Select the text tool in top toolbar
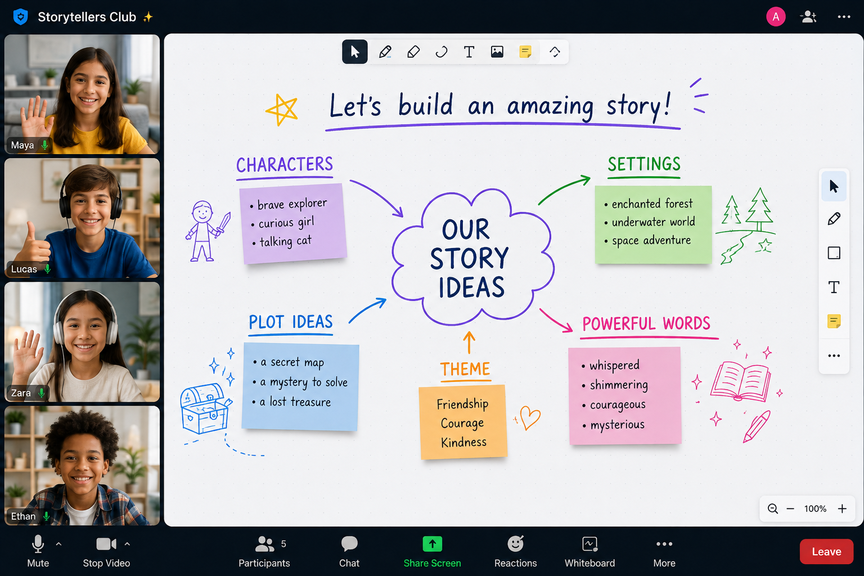864x576 pixels. pos(469,52)
